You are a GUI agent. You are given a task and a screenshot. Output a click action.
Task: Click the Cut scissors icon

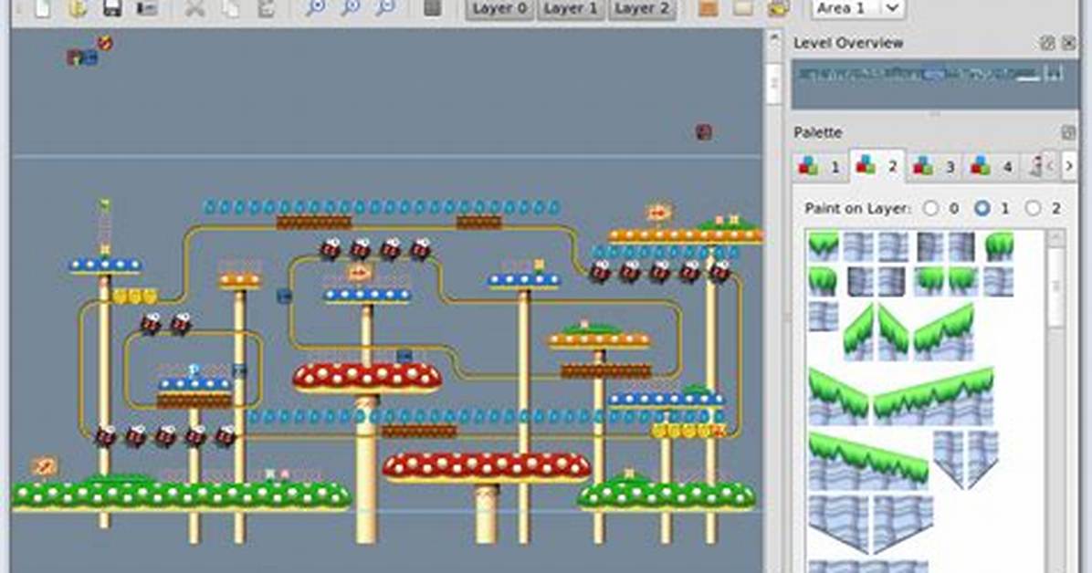[195, 7]
